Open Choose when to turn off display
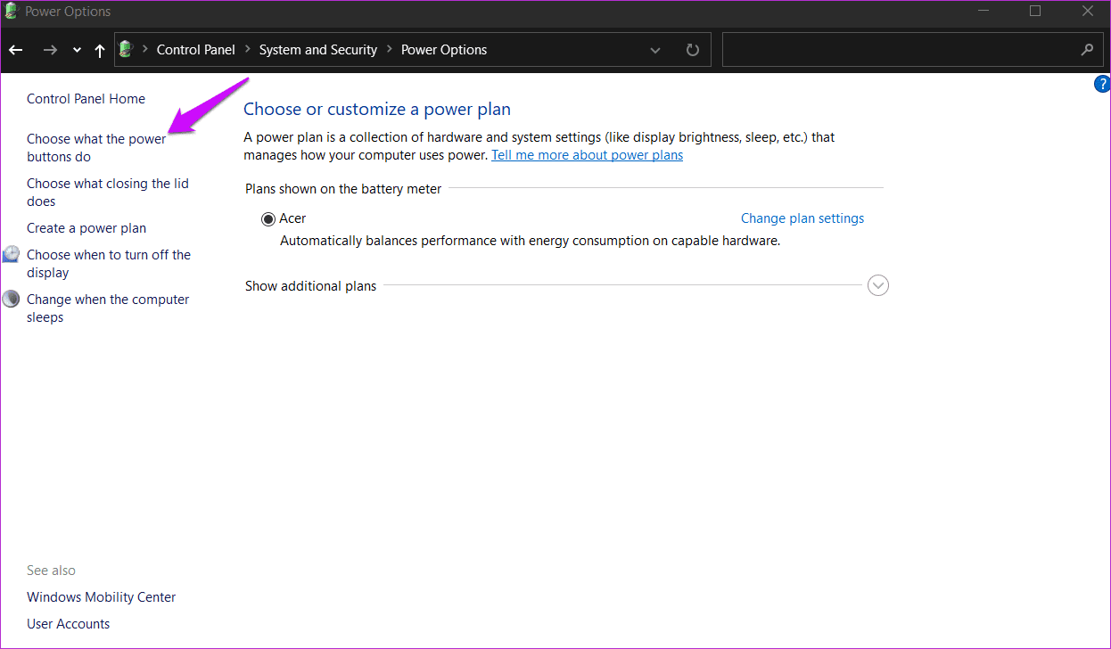 [109, 264]
